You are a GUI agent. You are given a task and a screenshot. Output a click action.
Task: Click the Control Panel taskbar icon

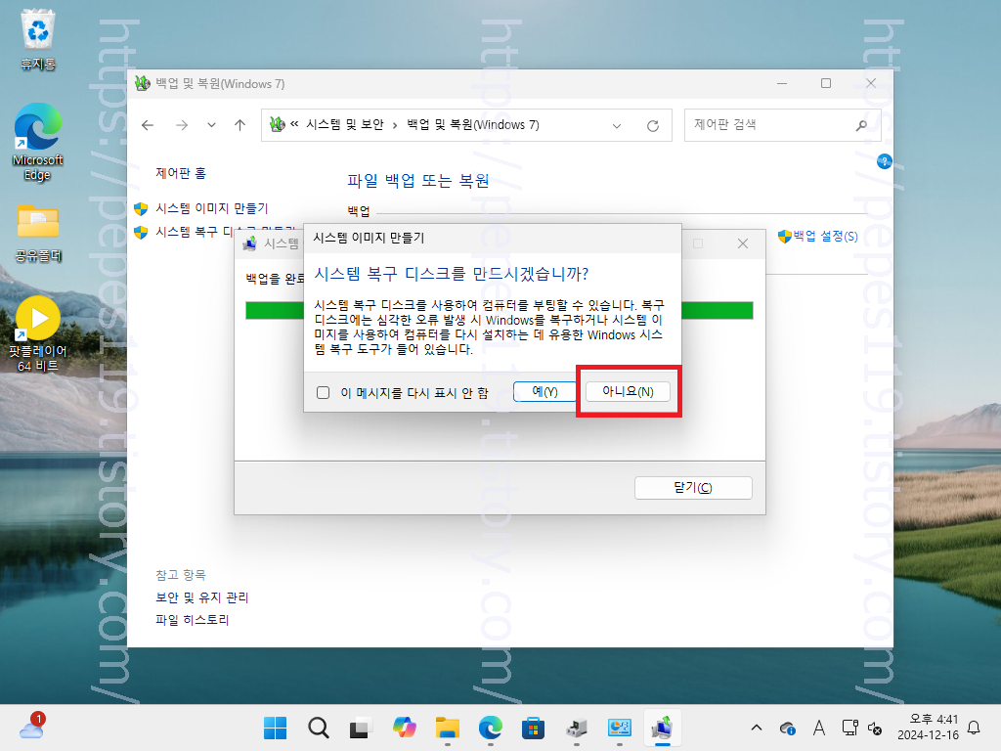619,728
